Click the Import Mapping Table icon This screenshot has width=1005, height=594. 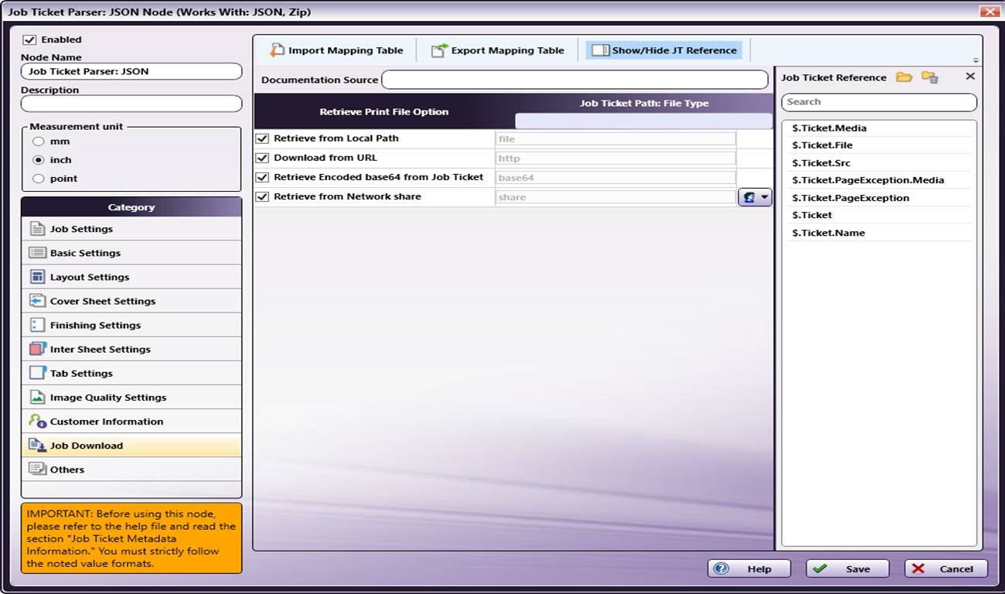coord(277,50)
